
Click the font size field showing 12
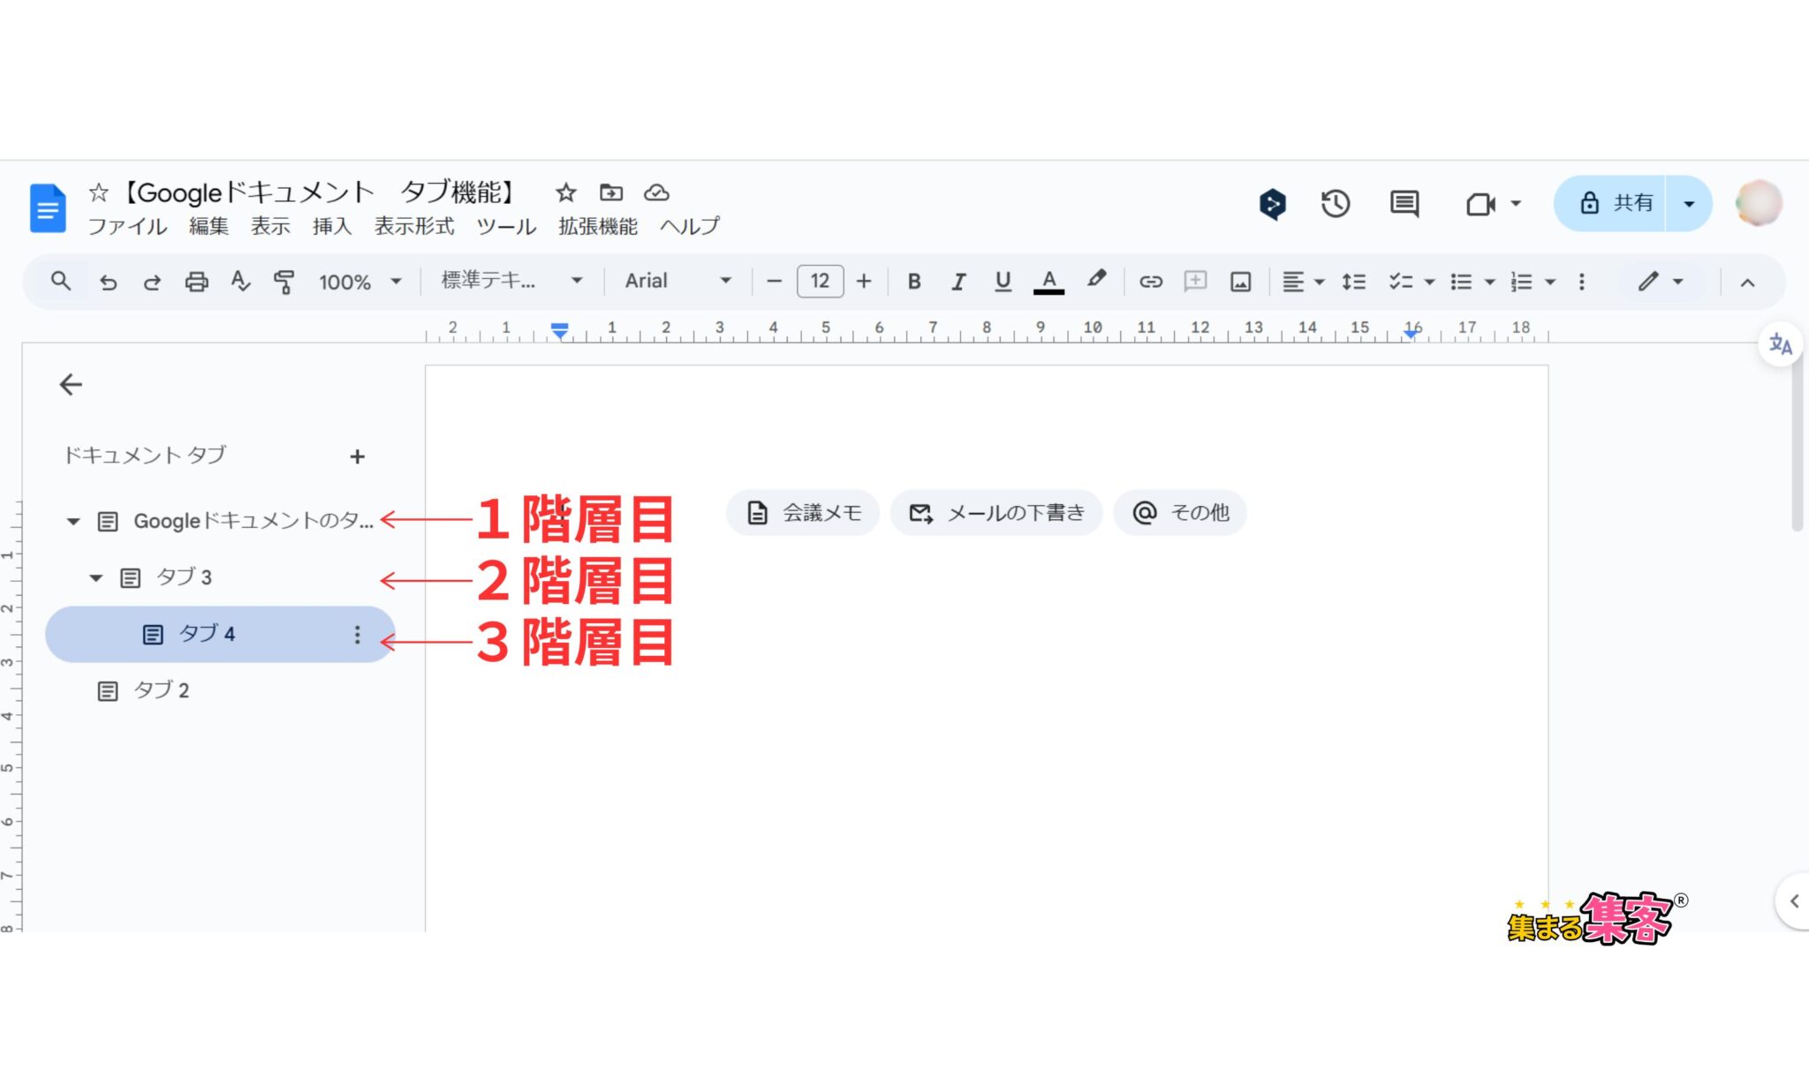[x=820, y=282]
